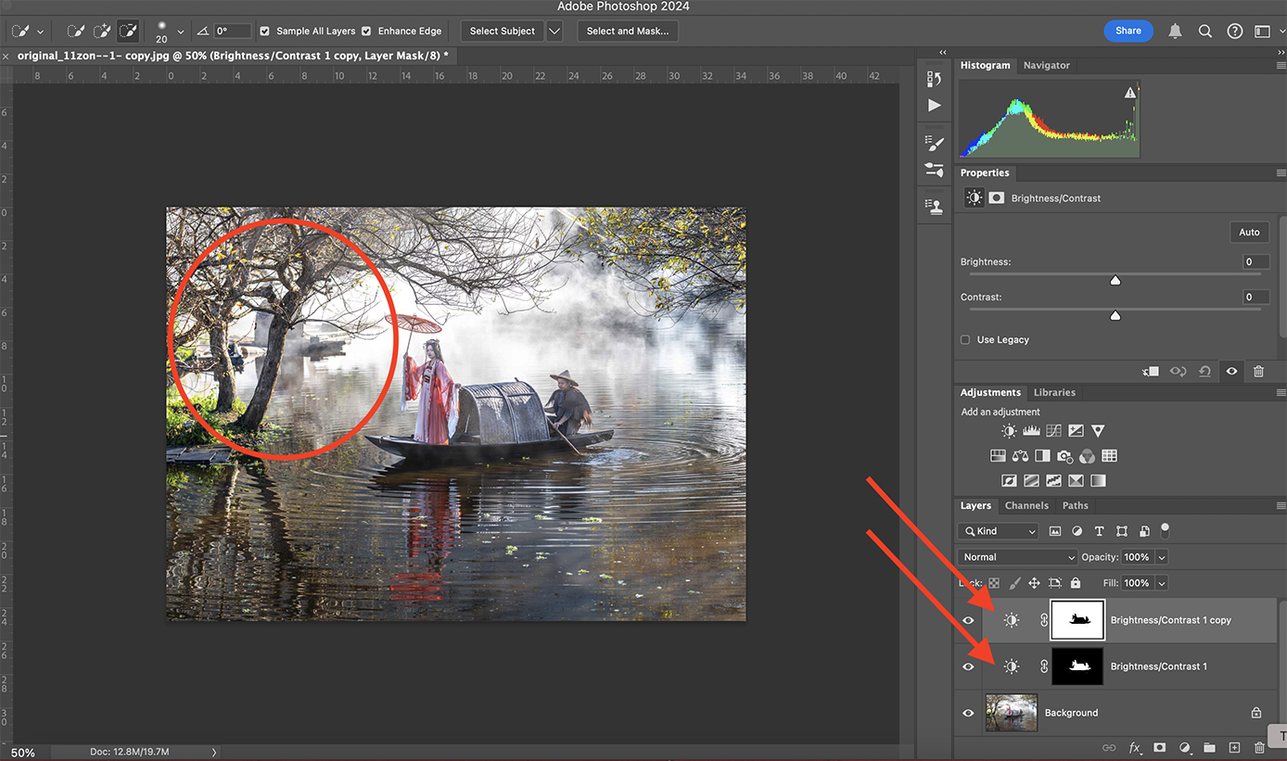Open the Normal blend mode dropdown
The image size is (1287, 761).
click(x=1018, y=557)
